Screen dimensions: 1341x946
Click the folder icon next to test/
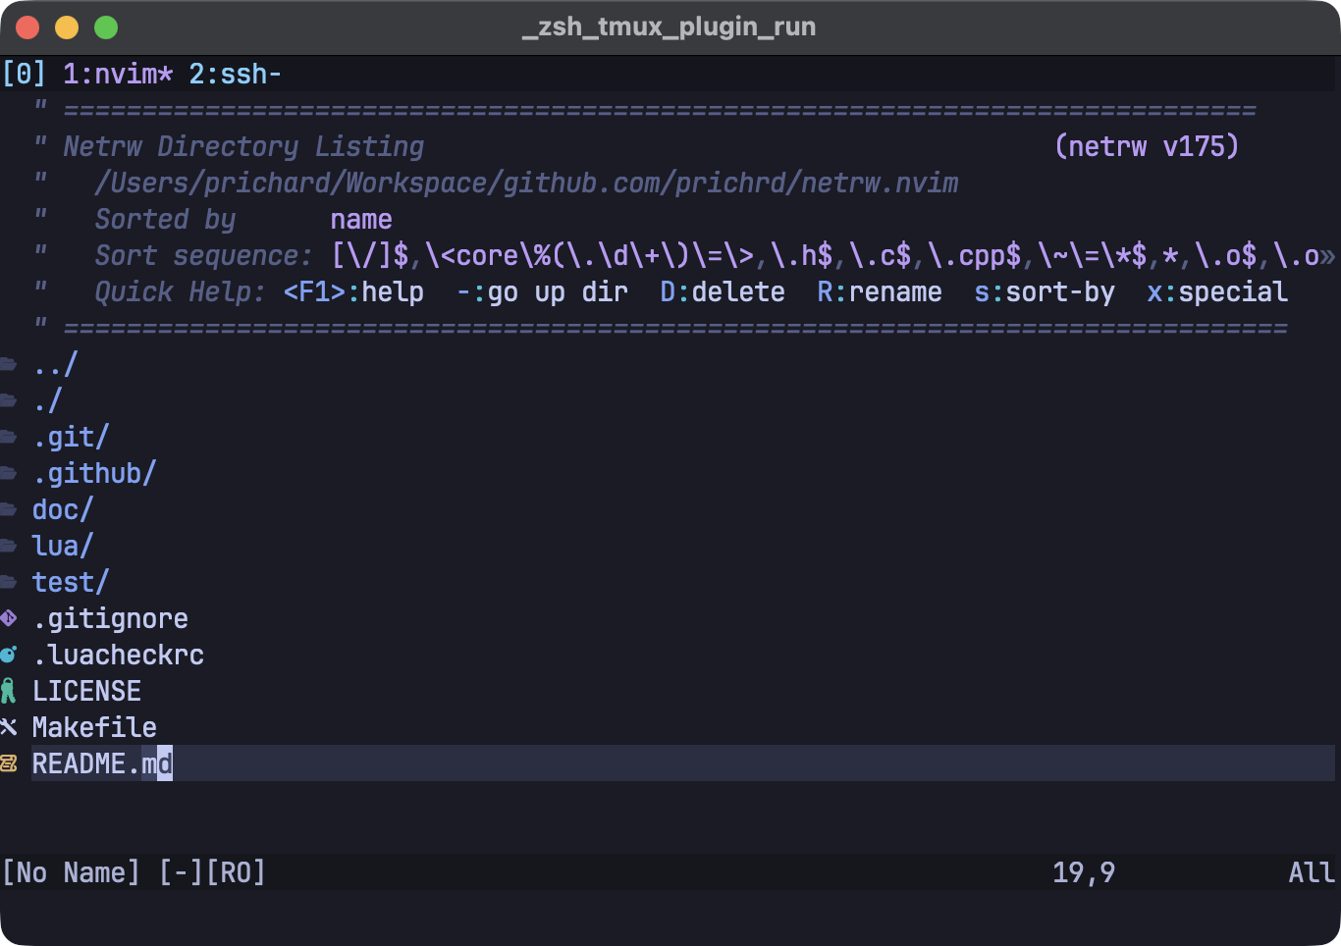10,582
